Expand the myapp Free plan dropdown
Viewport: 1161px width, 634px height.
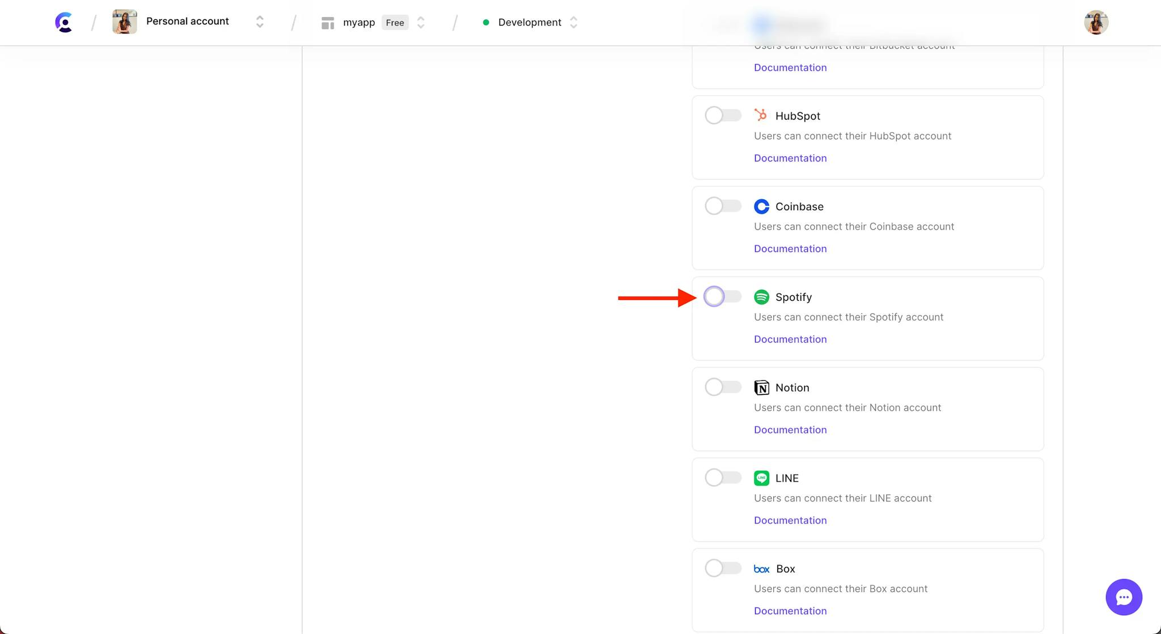[422, 22]
